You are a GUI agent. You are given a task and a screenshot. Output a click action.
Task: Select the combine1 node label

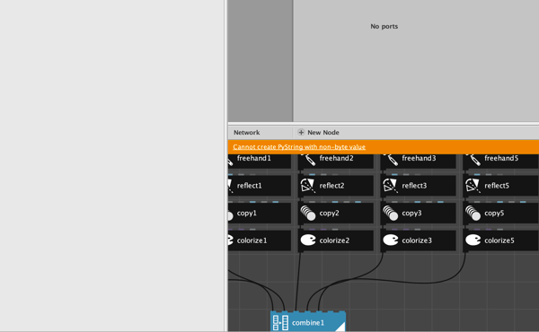(x=308, y=323)
